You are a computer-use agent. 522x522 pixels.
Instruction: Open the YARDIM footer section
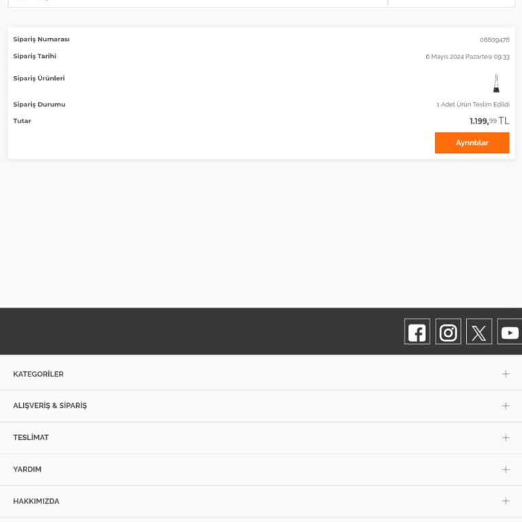[261, 470]
